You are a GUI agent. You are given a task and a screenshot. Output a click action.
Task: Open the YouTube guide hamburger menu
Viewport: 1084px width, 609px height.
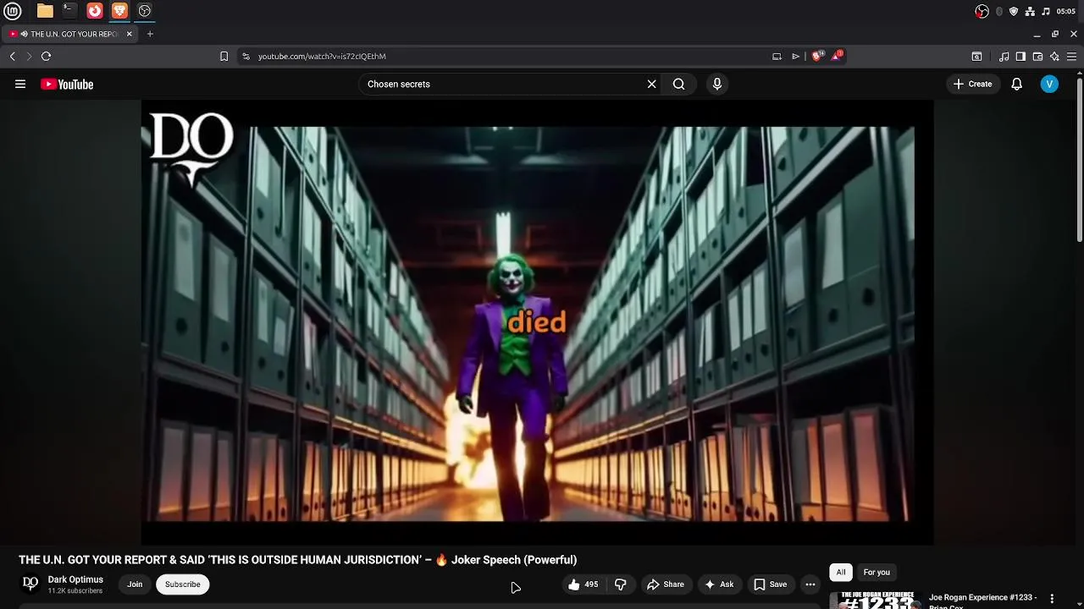[20, 84]
